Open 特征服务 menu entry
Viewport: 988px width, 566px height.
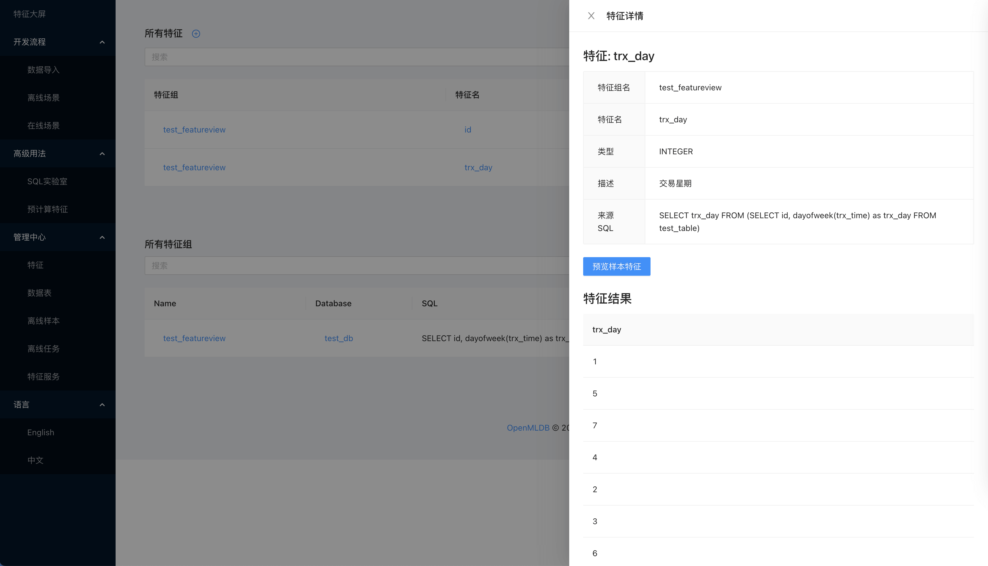pyautogui.click(x=43, y=376)
